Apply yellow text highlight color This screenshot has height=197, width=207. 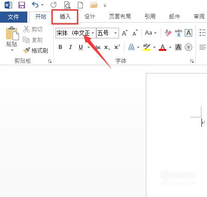(x=147, y=47)
